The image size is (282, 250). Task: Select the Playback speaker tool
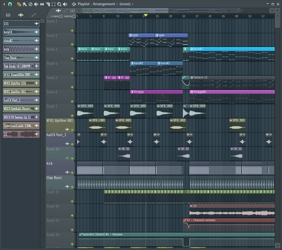click(65, 4)
